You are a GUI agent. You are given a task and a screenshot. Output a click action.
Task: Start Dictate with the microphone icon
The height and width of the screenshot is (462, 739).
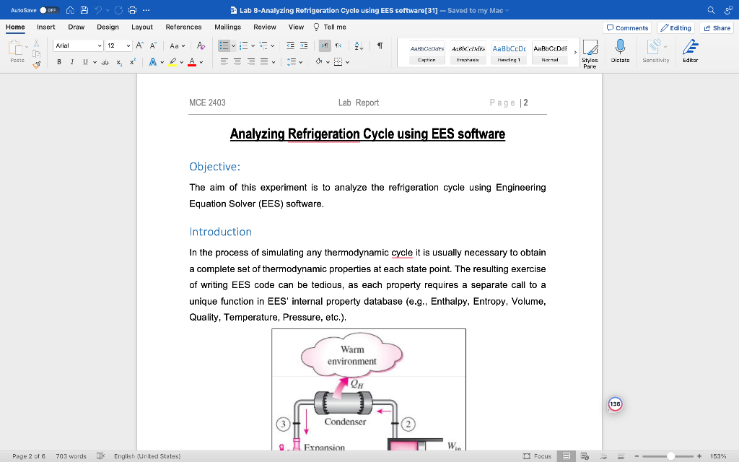pos(620,51)
